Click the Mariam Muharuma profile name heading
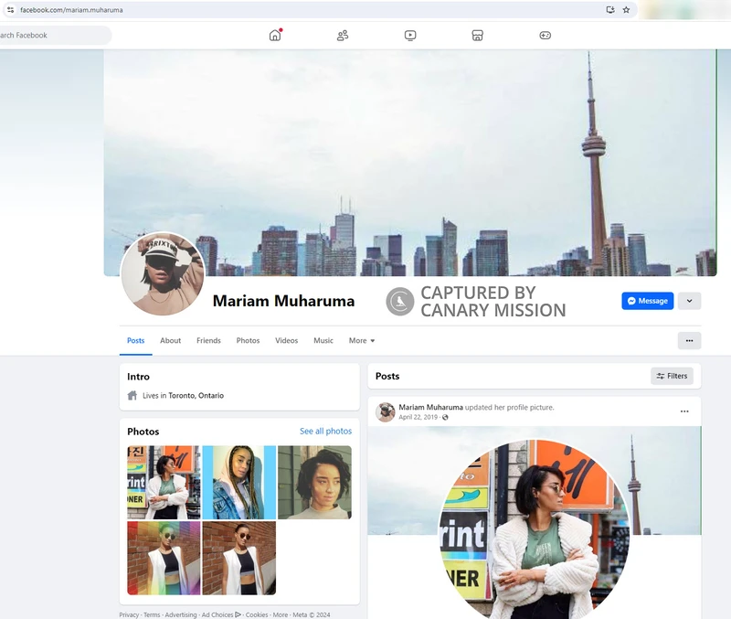Image resolution: width=731 pixels, height=619 pixels. tap(283, 301)
